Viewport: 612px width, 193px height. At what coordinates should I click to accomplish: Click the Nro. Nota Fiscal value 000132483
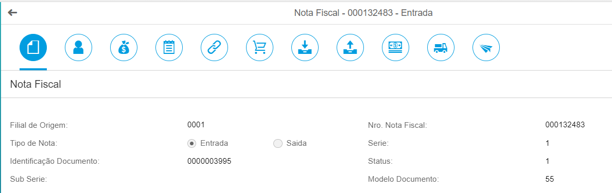pos(565,125)
